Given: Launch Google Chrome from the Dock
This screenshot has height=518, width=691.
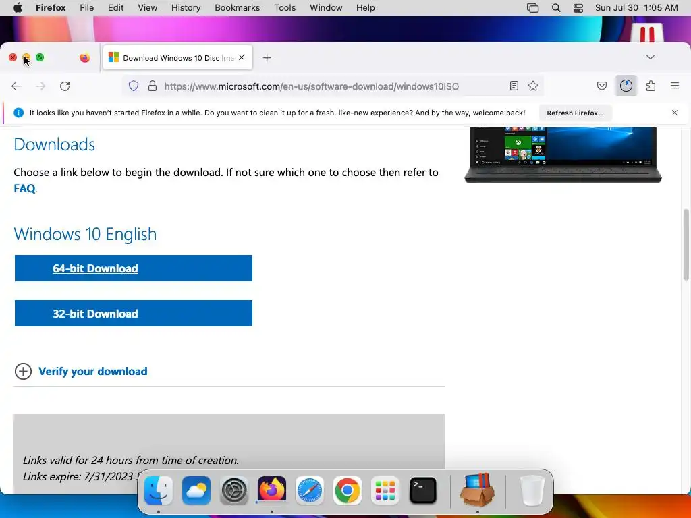Looking at the screenshot, I should click(348, 490).
